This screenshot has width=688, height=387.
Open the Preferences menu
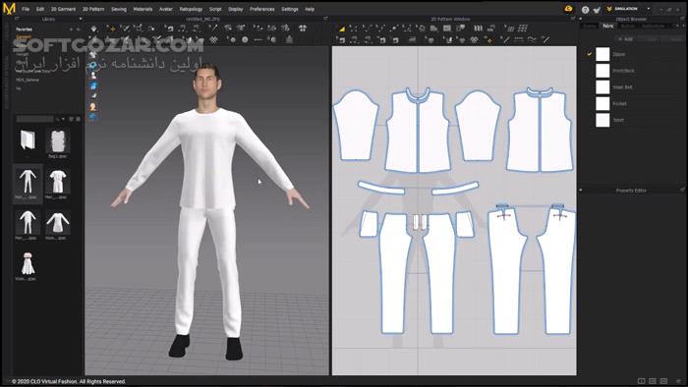coord(262,9)
